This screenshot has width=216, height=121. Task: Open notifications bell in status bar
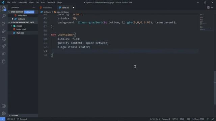[x=213, y=119]
